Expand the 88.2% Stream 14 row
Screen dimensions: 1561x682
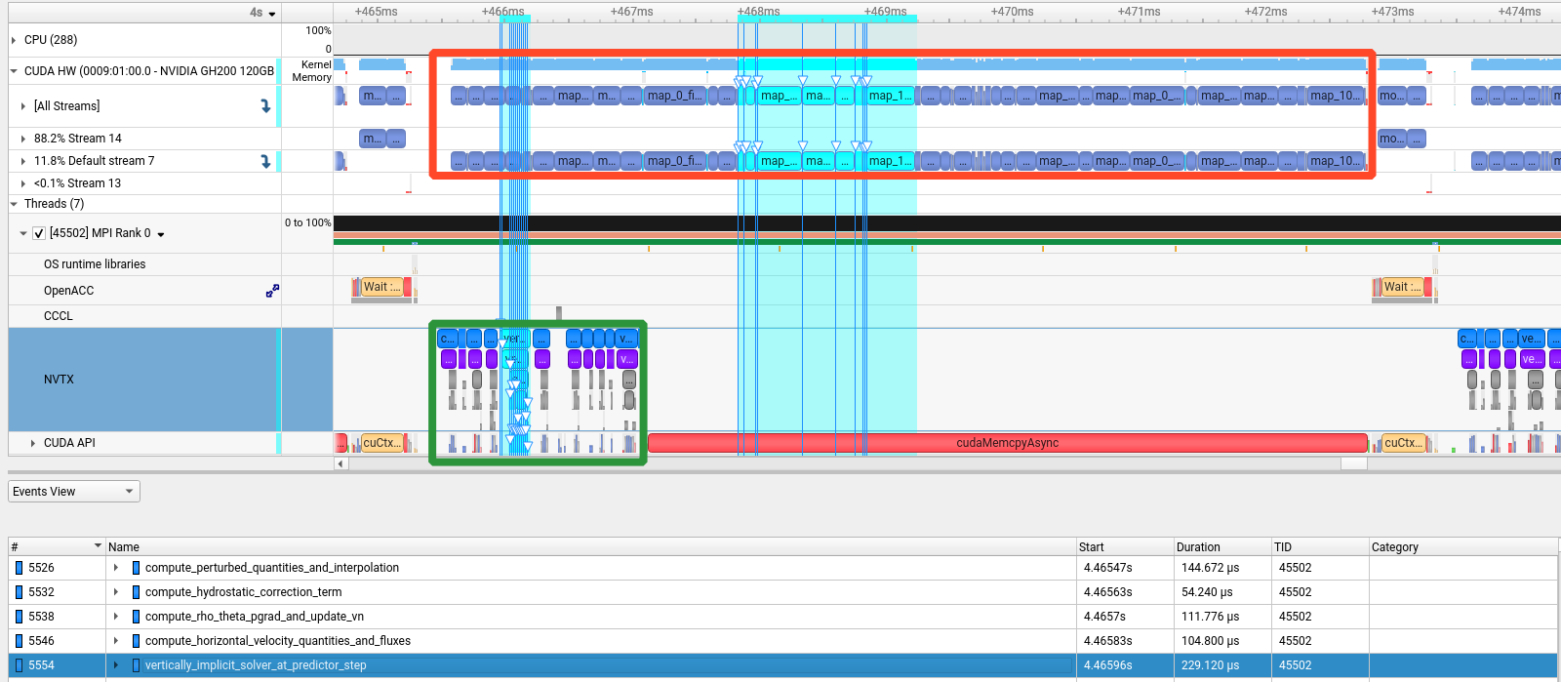point(23,139)
